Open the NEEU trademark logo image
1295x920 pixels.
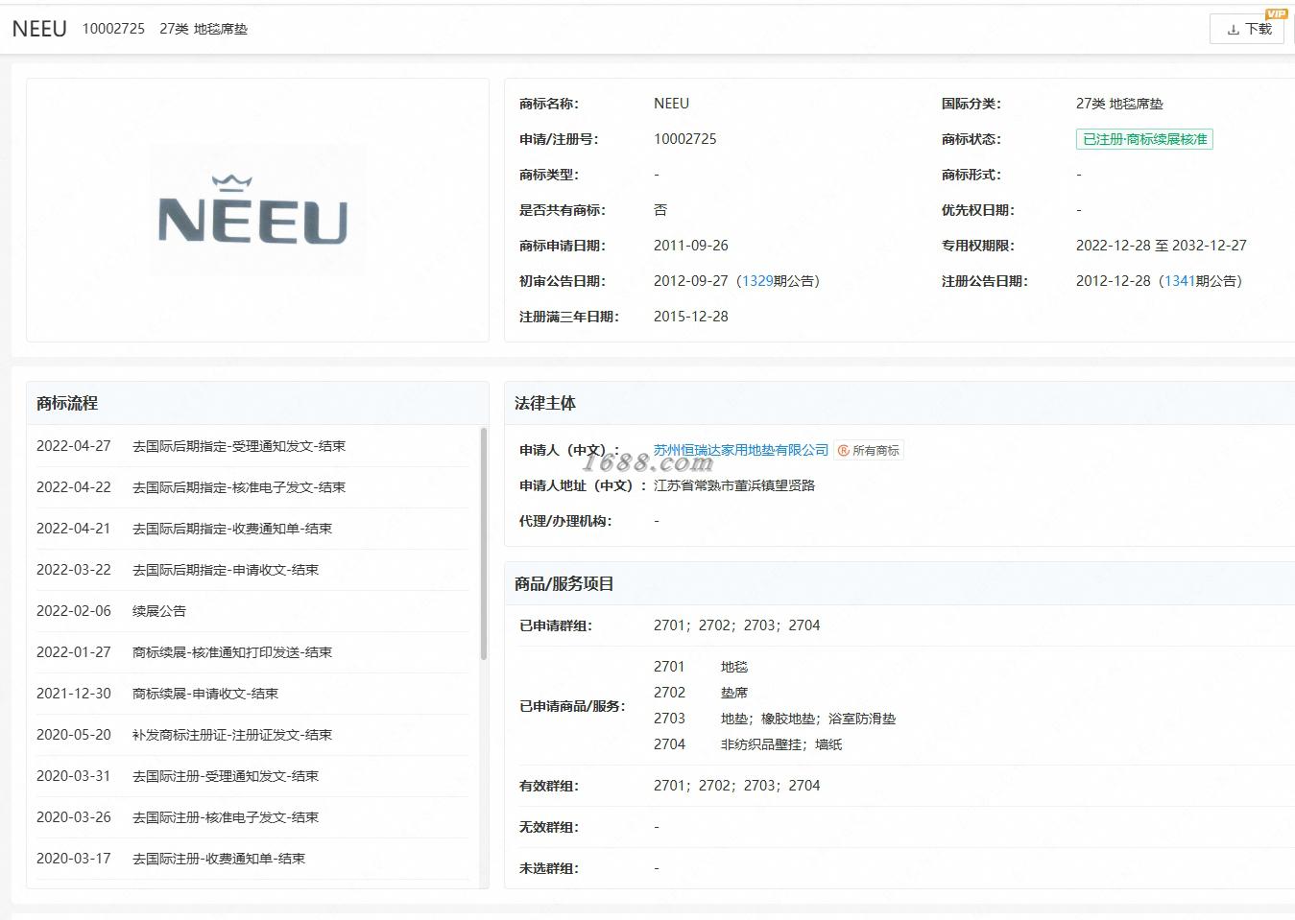point(257,210)
